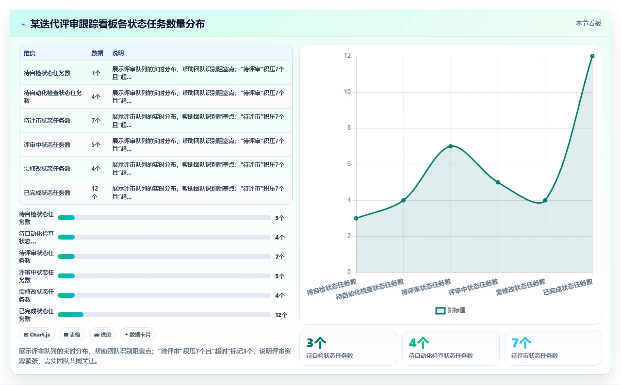Open the 4个 待自动化检查状态任务数 data card
The height and width of the screenshot is (385, 621).
pos(451,348)
